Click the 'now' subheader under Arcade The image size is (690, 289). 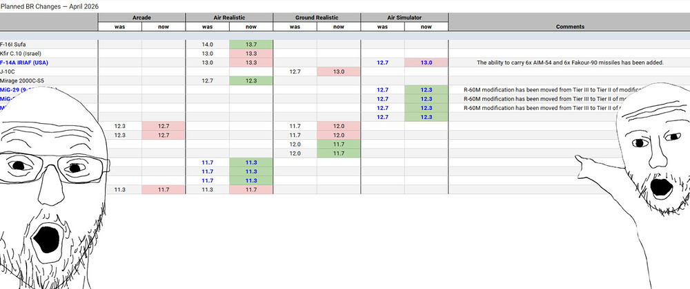point(164,27)
